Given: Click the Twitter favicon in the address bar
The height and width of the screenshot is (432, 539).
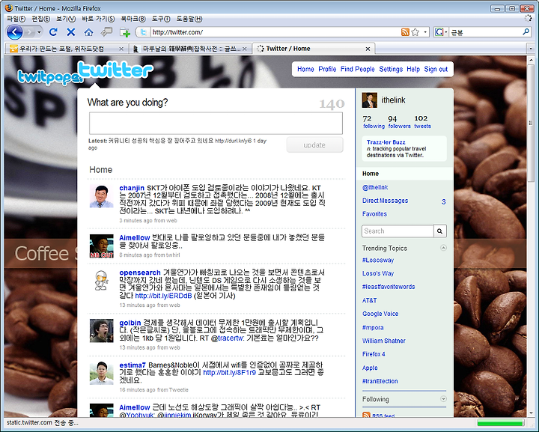Looking at the screenshot, I should [x=144, y=32].
